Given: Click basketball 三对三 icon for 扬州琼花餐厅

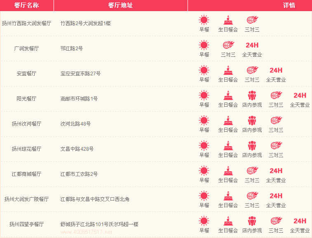Looking at the screenshot, I should coord(276,145).
